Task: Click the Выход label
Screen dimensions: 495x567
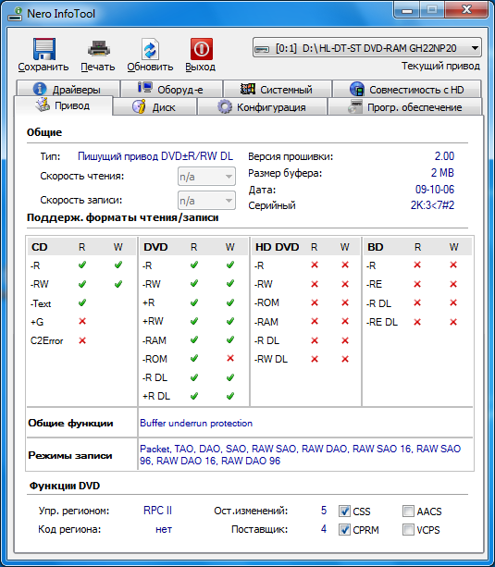Action: [x=201, y=67]
